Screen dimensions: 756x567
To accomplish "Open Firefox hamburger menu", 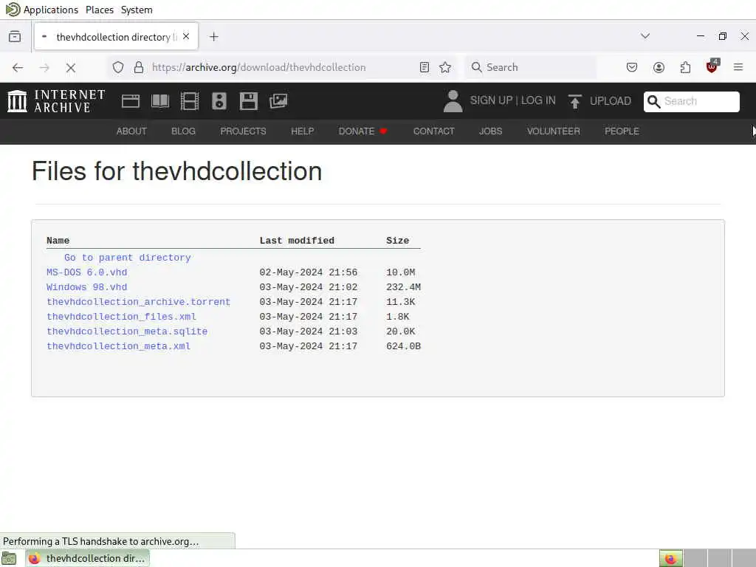I will tap(738, 67).
